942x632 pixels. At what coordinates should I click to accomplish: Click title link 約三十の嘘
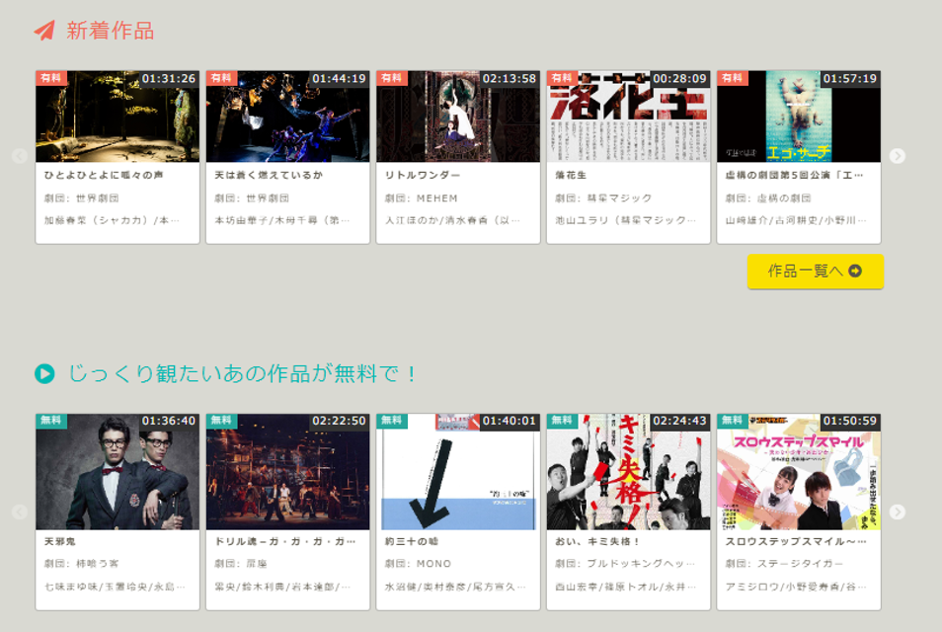pyautogui.click(x=412, y=541)
